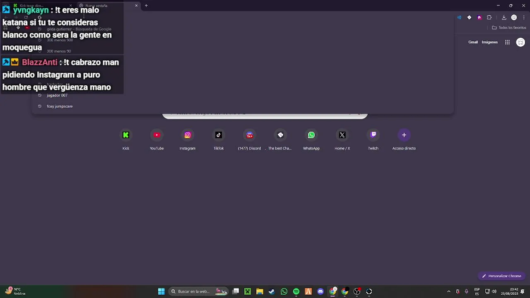530x298 pixels.
Task: Open WhatsApp from taskbar
Action: 284,291
